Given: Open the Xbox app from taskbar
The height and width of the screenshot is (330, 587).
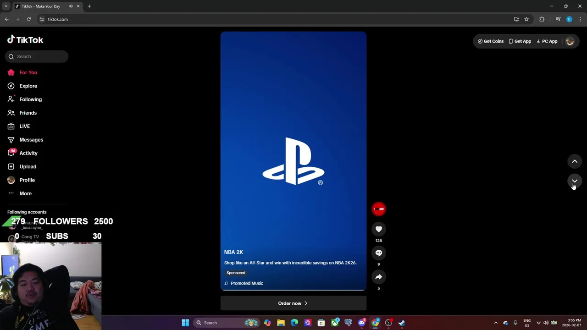Looking at the screenshot, I should pyautogui.click(x=335, y=323).
